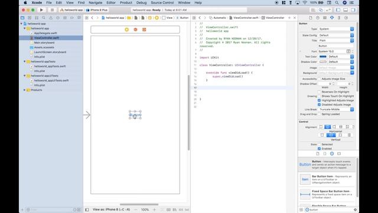Enable Shows Touch On Highlight checkbox
Screen dimensions: 378x213
(x=319, y=96)
